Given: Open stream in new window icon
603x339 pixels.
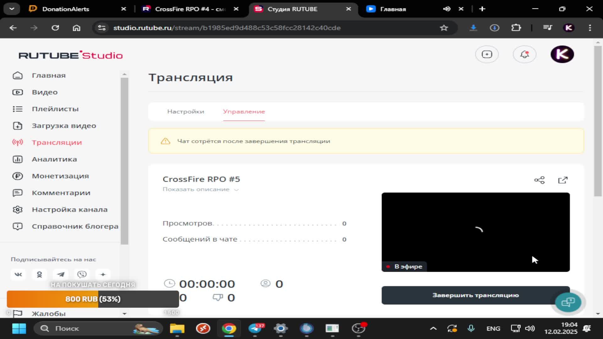Looking at the screenshot, I should [563, 180].
